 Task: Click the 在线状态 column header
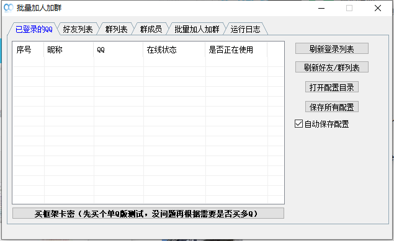tap(174, 50)
